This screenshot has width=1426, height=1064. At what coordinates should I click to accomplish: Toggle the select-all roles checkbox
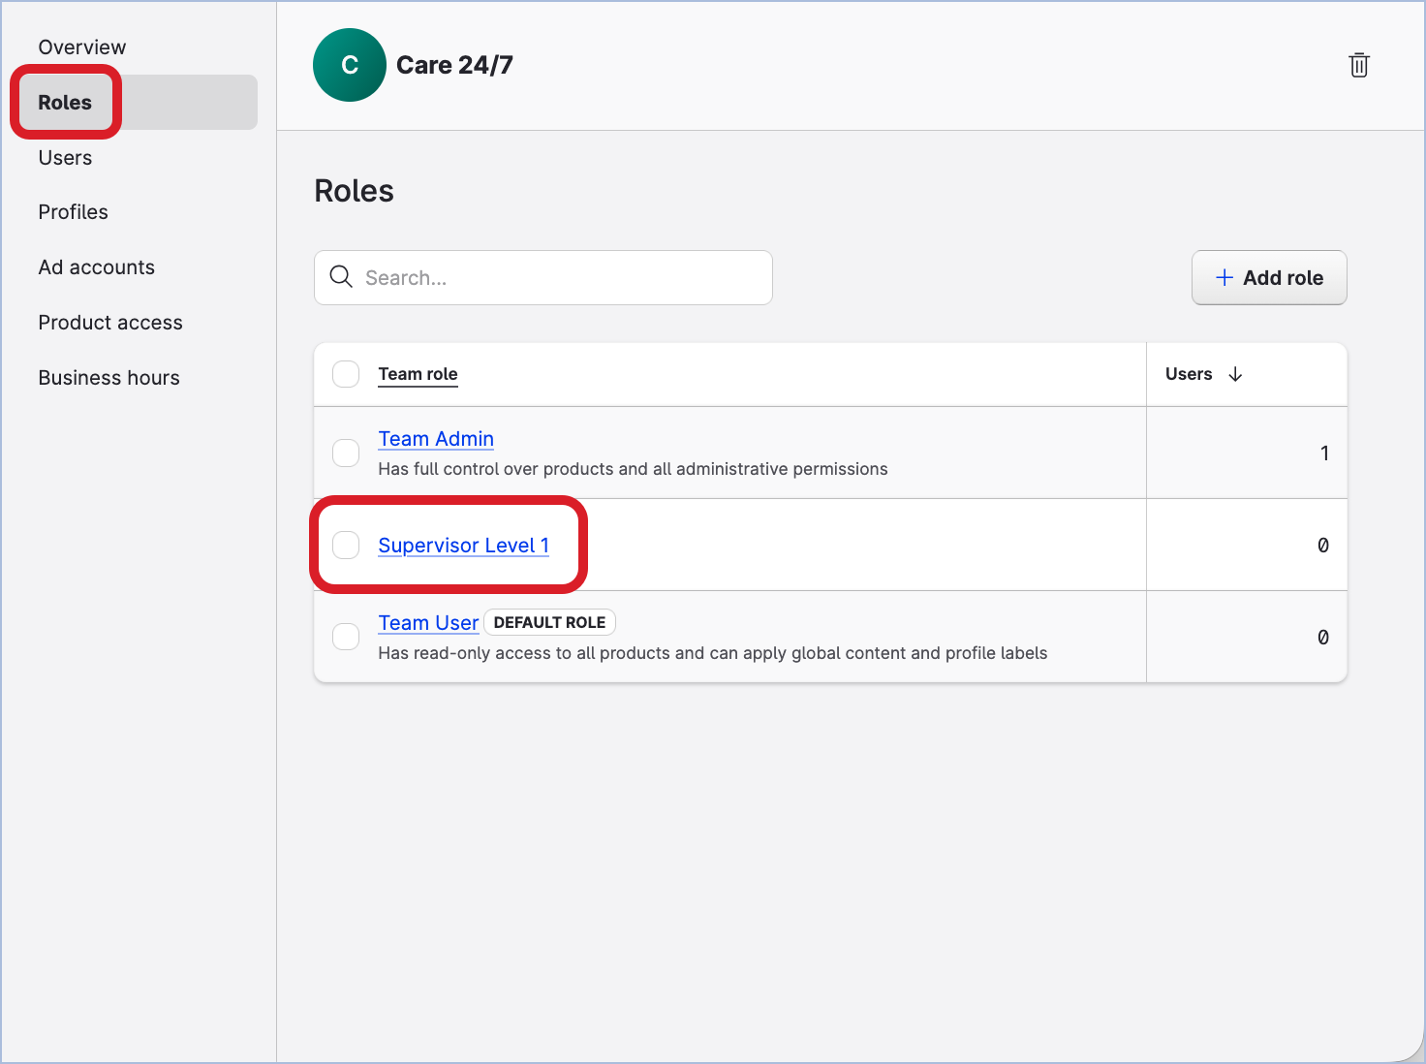tap(346, 374)
